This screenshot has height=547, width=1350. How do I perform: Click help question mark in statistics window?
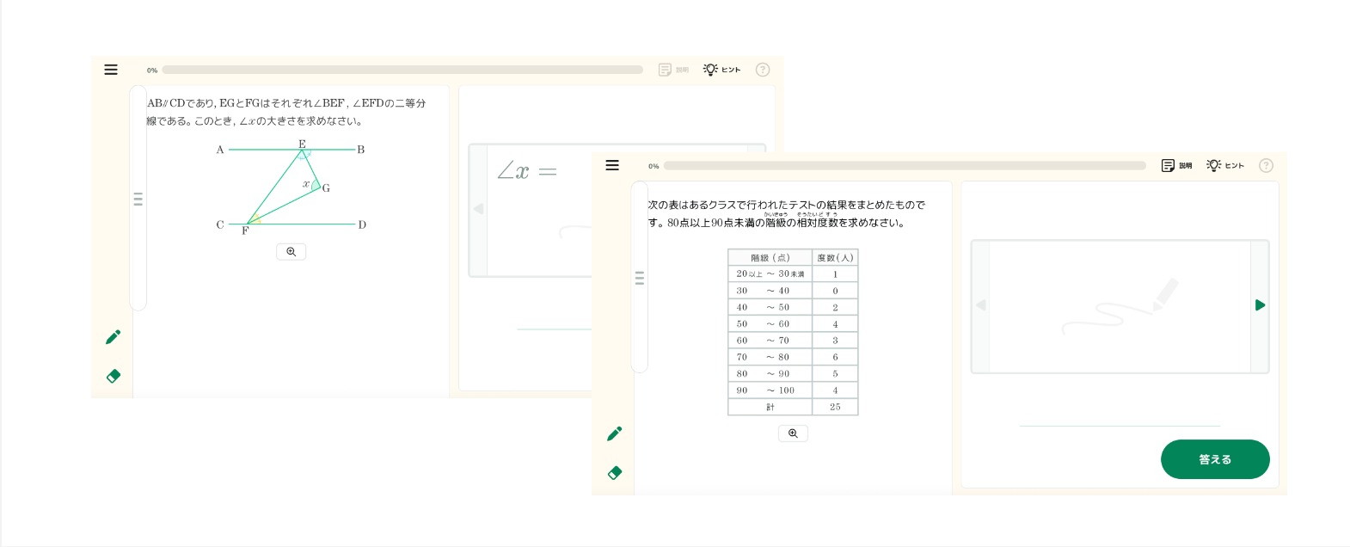coord(1265,165)
